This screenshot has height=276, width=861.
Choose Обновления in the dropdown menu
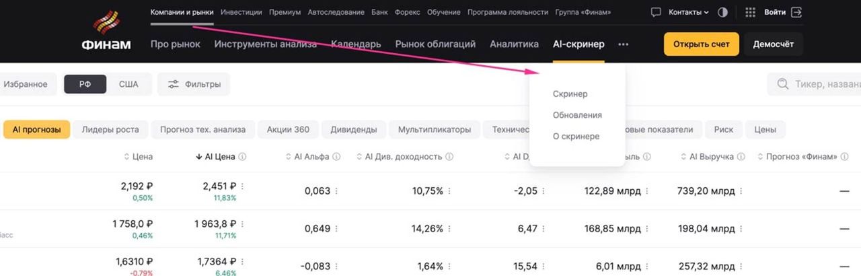577,115
